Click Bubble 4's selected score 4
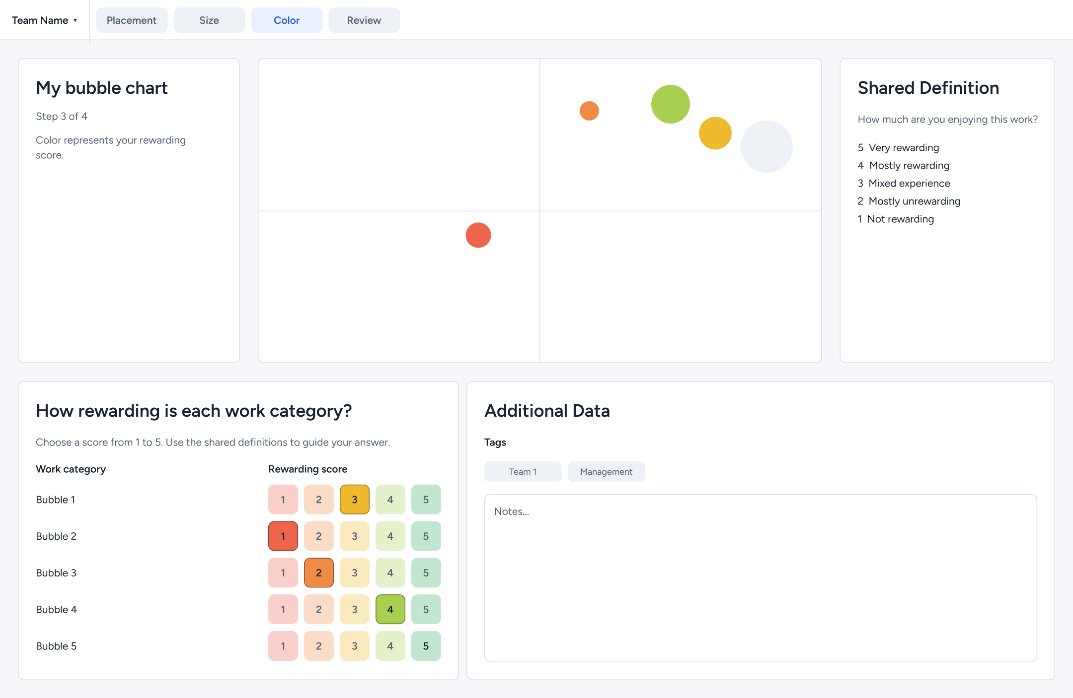Viewport: 1073px width, 698px height. click(x=390, y=610)
